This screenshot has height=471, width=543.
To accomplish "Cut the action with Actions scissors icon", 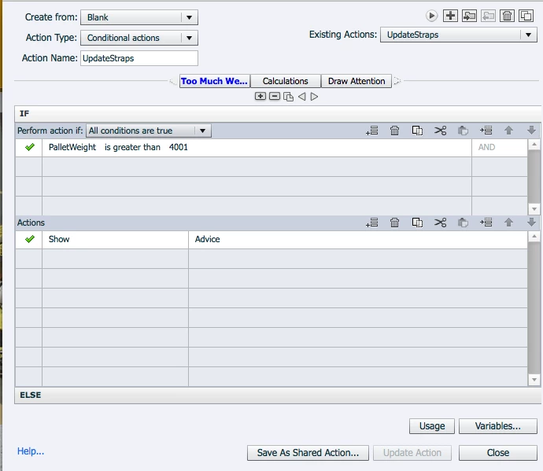I will (440, 223).
